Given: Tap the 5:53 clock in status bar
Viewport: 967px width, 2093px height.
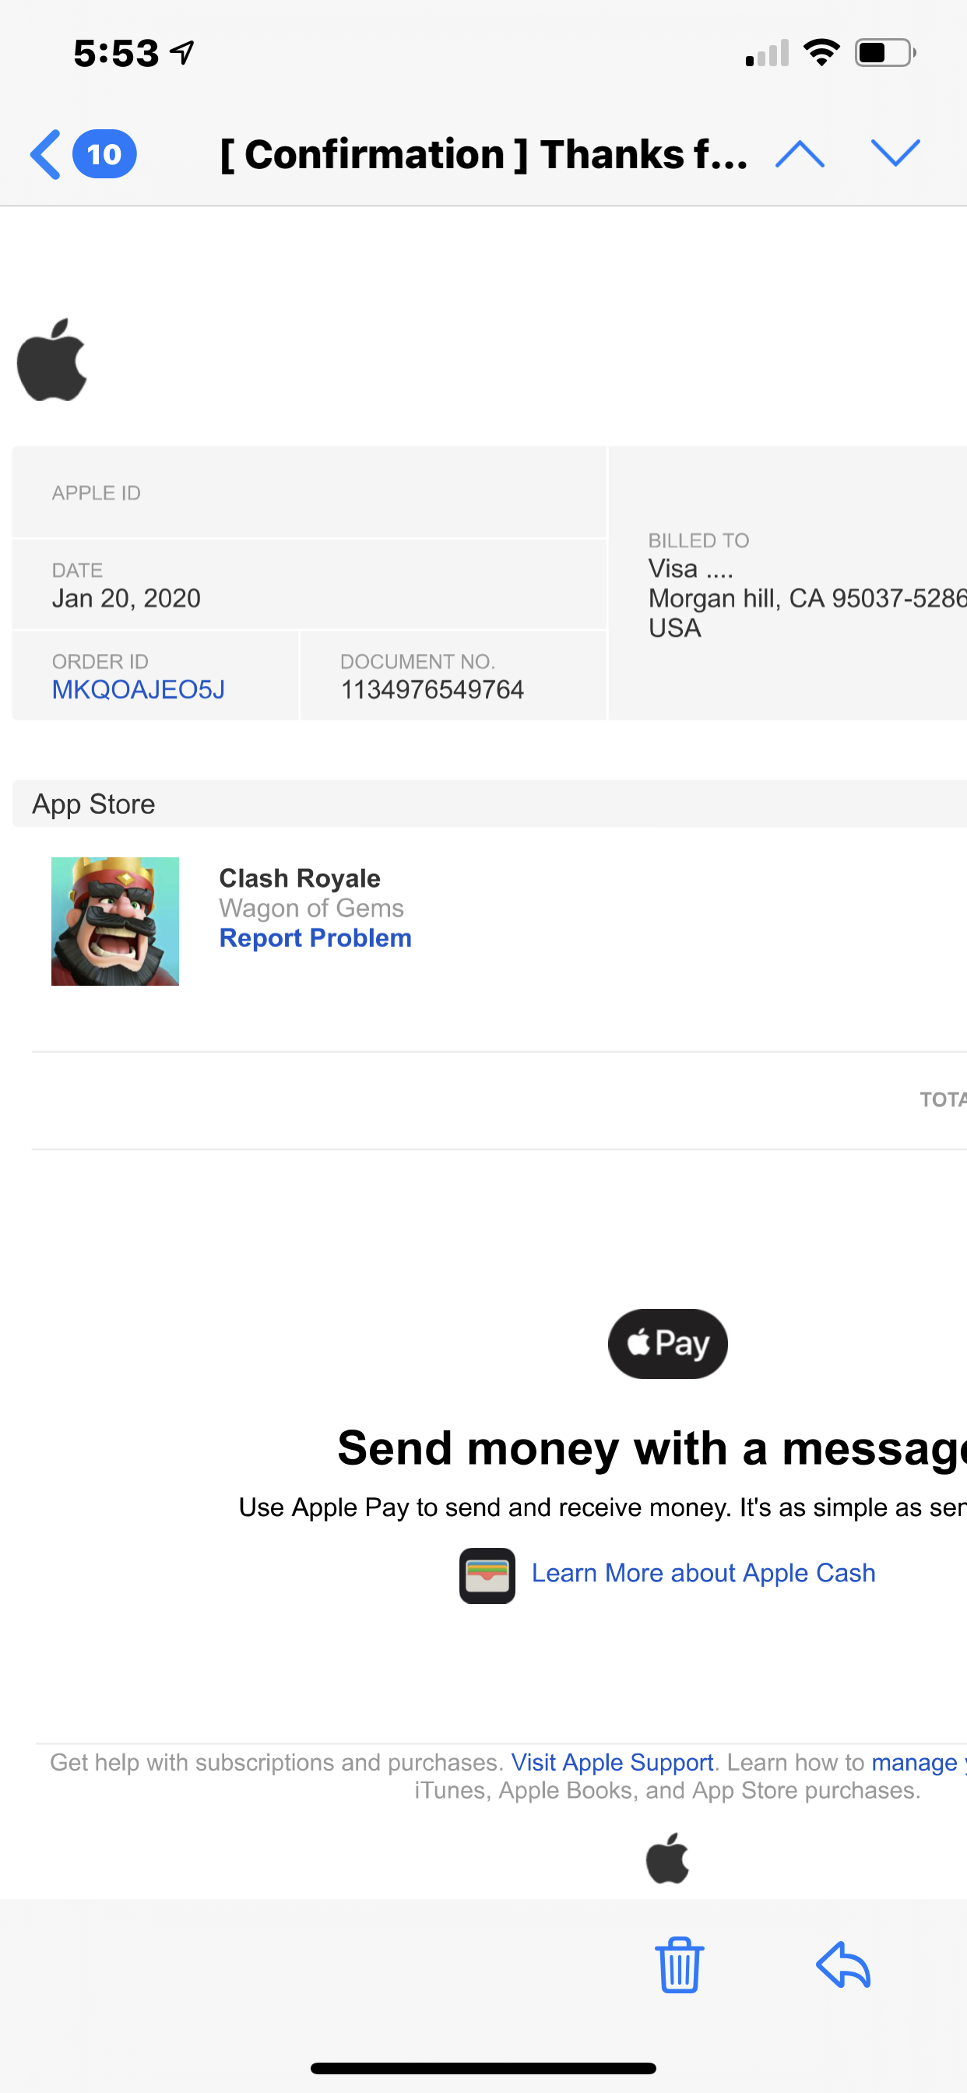Looking at the screenshot, I should [116, 54].
